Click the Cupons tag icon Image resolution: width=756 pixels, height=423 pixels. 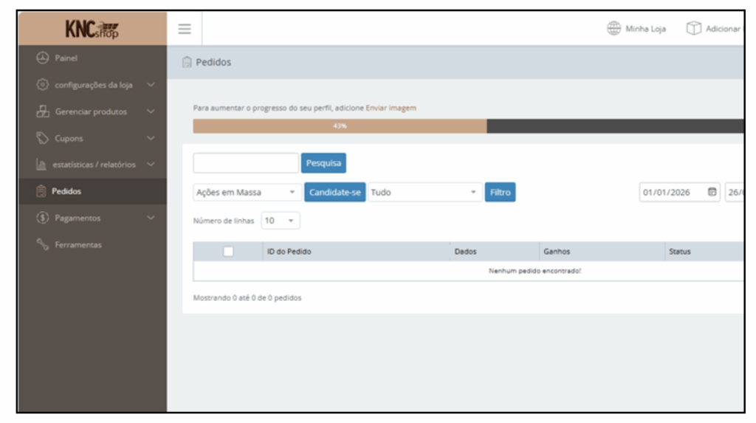tap(43, 138)
